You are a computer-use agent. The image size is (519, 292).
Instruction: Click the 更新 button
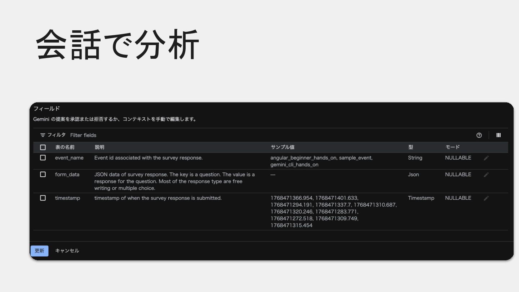pos(40,251)
